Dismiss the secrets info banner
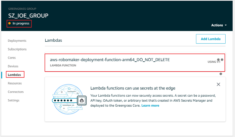The width and height of the screenshot is (235, 137). (x=218, y=84)
